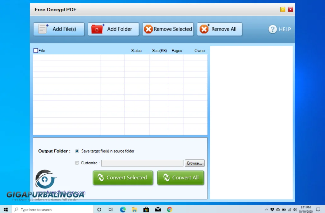Click the Owner column header

pyautogui.click(x=200, y=51)
